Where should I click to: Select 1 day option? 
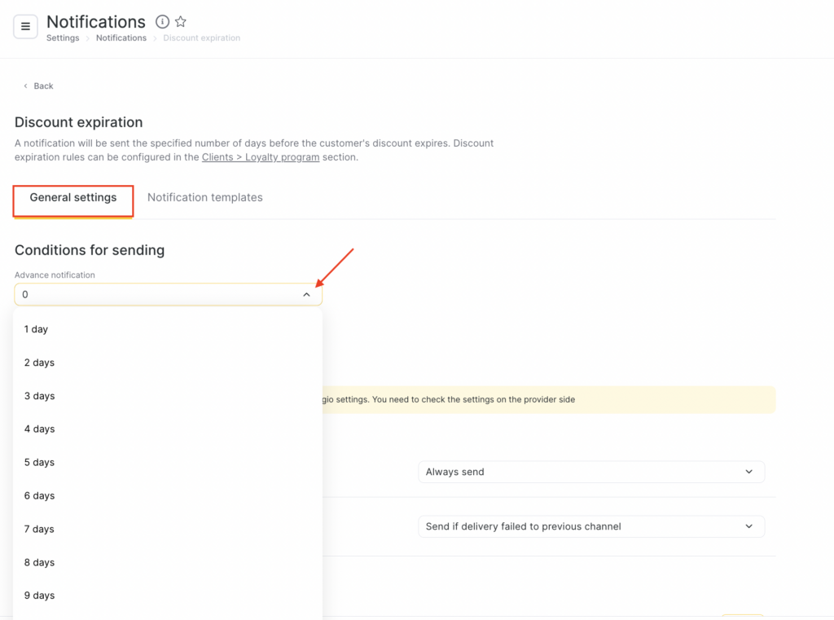(x=36, y=329)
